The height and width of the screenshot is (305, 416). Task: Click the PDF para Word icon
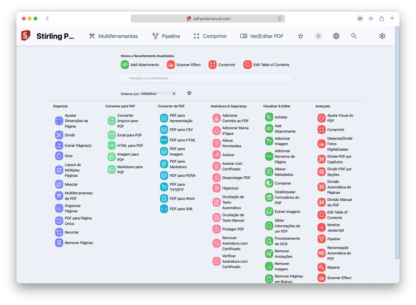coord(164,198)
